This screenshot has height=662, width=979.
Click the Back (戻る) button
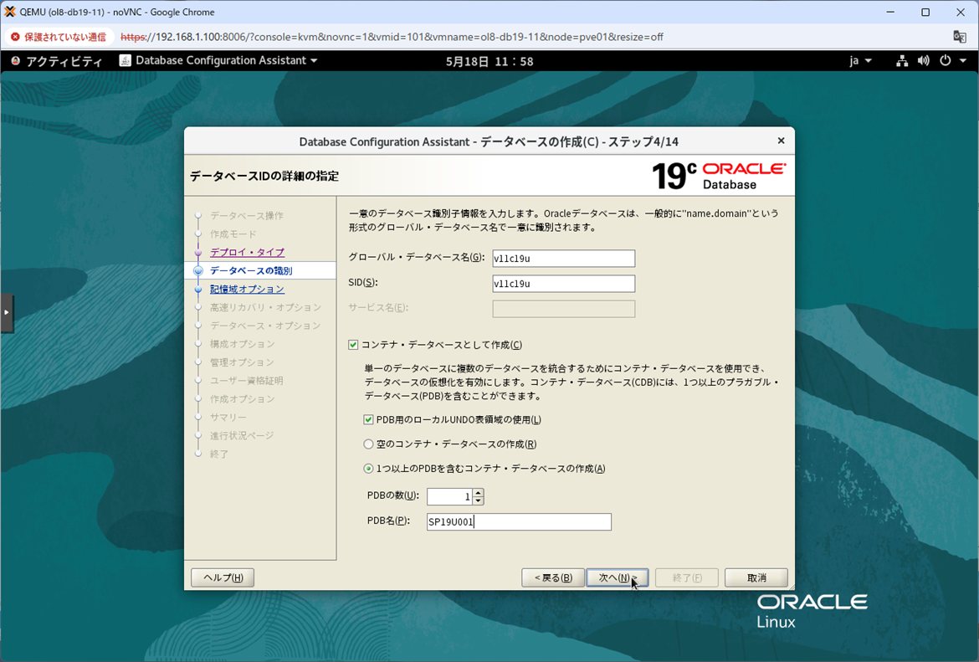553,577
